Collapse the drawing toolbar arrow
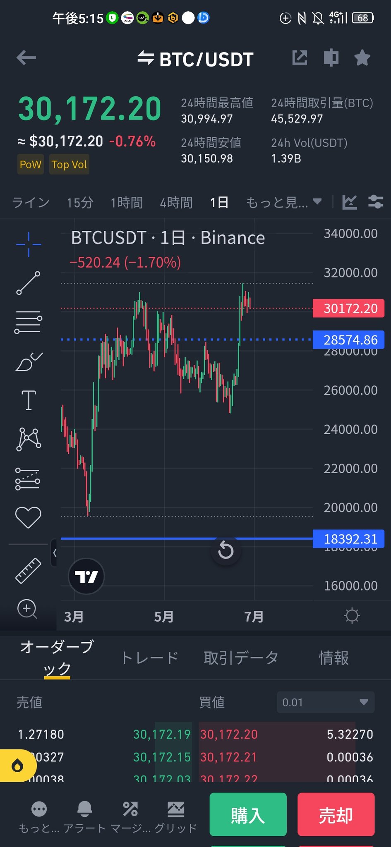The height and width of the screenshot is (847, 391). (54, 553)
